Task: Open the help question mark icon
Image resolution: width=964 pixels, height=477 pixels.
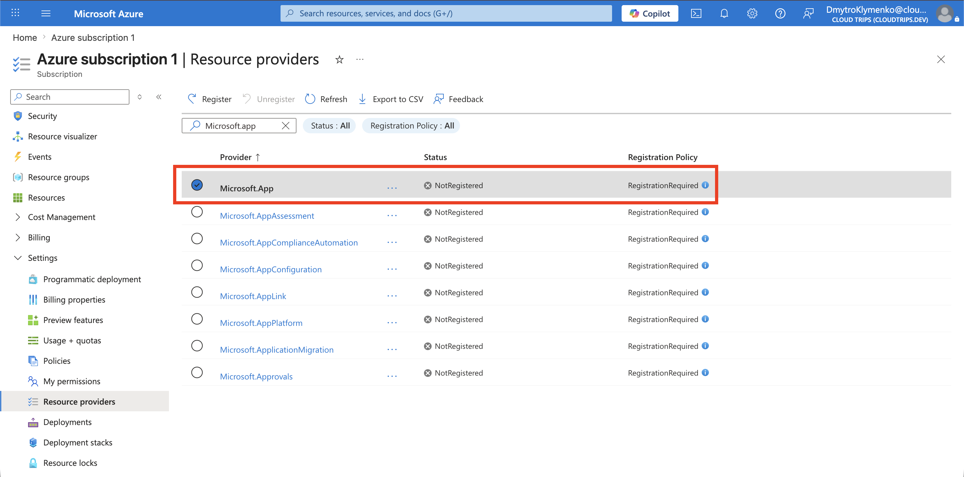Action: tap(780, 13)
